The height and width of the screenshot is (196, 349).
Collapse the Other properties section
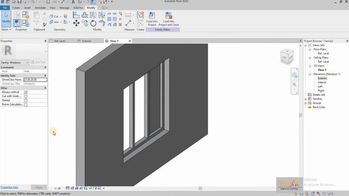pos(45,88)
